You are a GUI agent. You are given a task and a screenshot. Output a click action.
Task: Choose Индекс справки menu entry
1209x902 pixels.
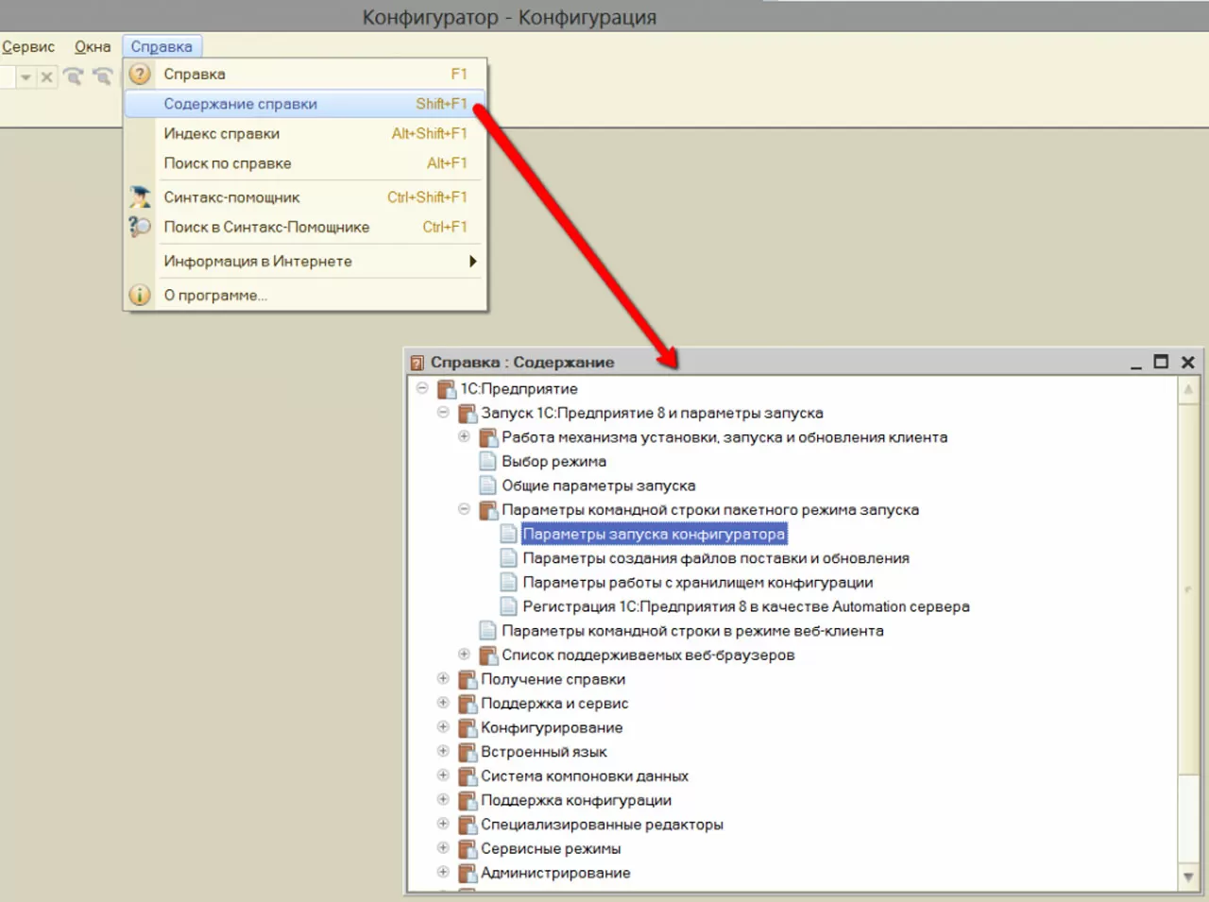pos(305,133)
